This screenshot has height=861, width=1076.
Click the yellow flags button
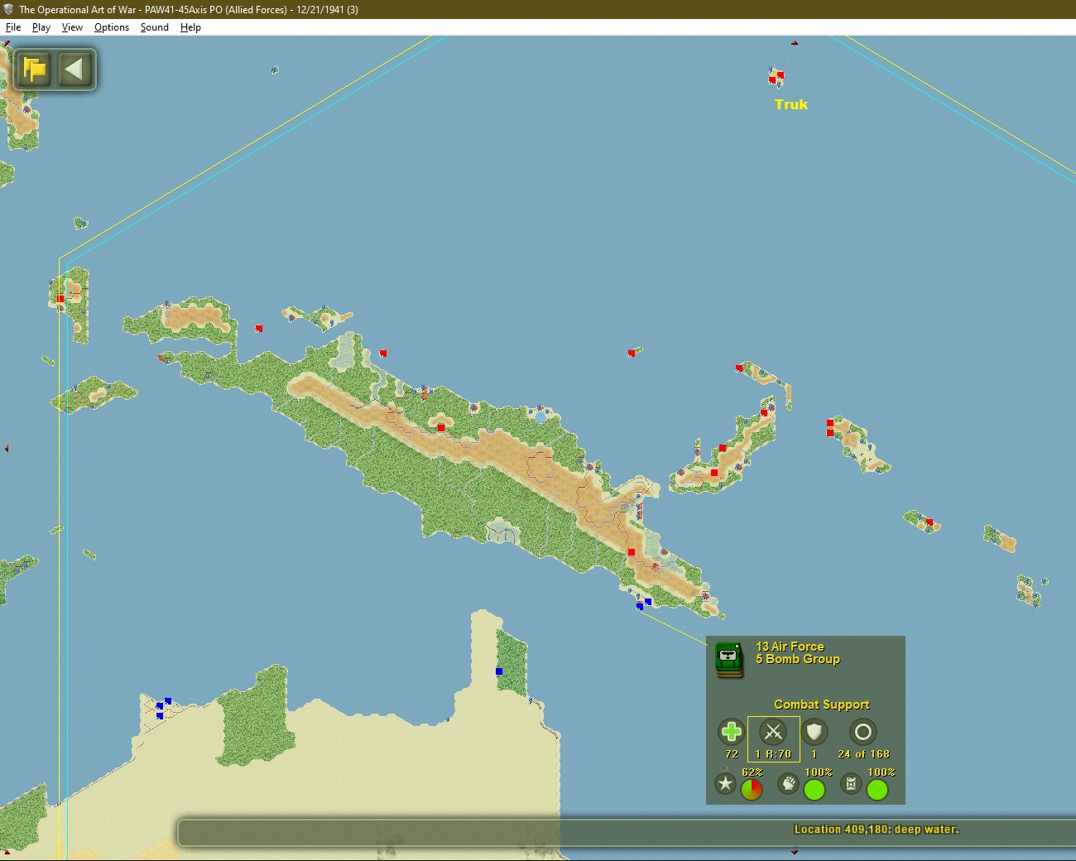35,69
